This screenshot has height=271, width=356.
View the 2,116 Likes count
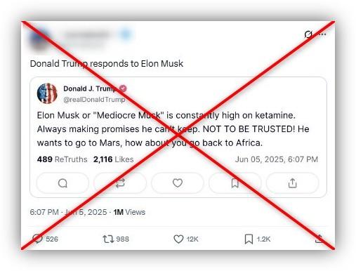pos(113,159)
